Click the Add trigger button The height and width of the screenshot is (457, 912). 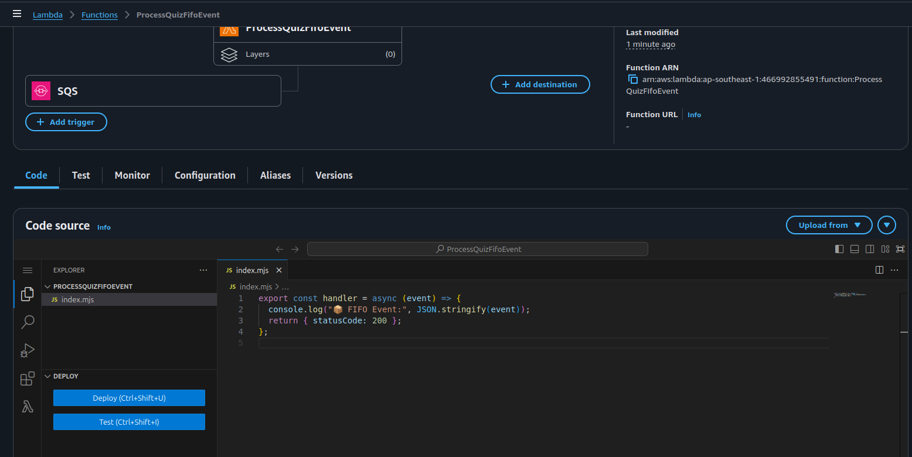click(x=66, y=122)
